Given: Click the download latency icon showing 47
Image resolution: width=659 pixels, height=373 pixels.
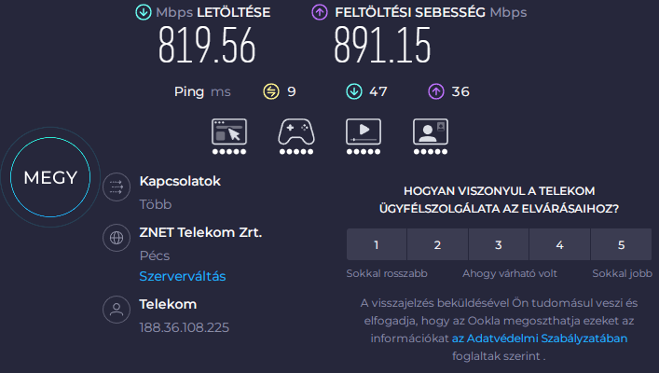Looking at the screenshot, I should click(x=354, y=91).
